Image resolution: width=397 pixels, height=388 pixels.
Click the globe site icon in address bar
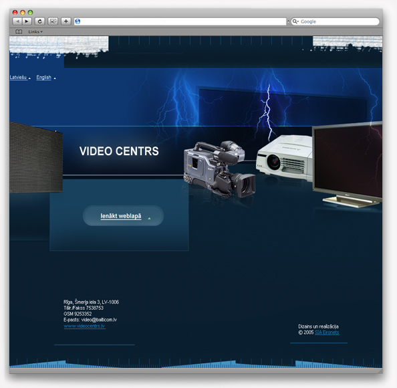point(78,21)
